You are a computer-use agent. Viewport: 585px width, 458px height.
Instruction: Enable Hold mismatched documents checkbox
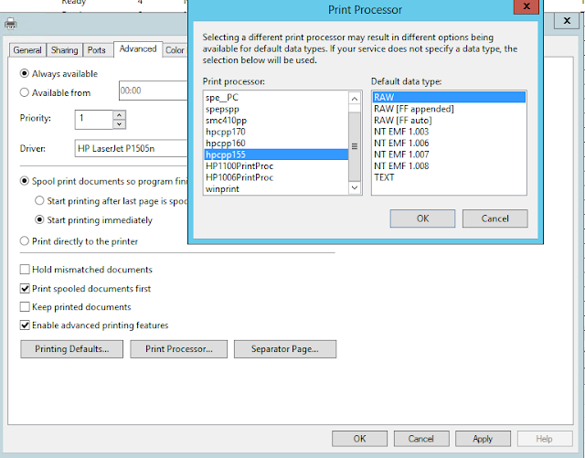click(25, 270)
